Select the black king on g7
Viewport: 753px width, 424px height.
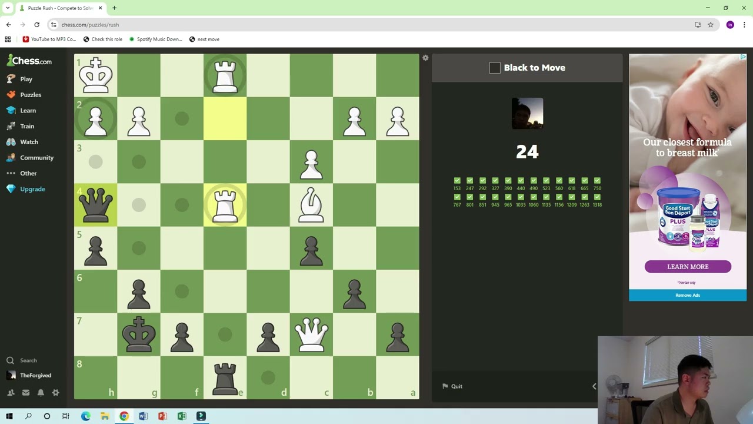pos(139,334)
